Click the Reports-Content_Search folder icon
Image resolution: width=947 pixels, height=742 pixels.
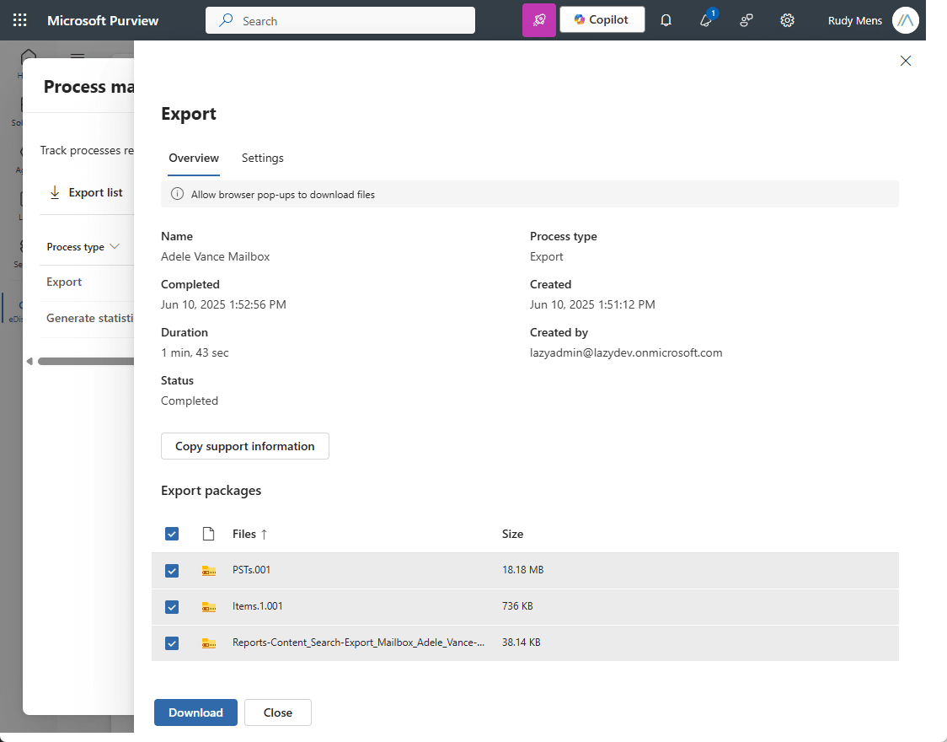pos(209,643)
